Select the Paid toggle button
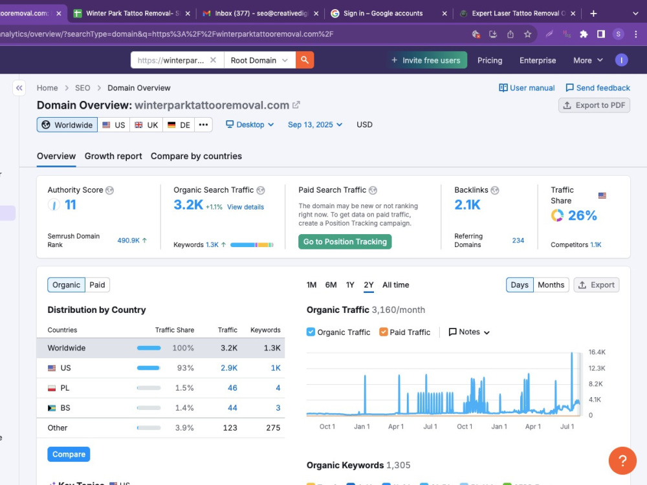 click(98, 285)
